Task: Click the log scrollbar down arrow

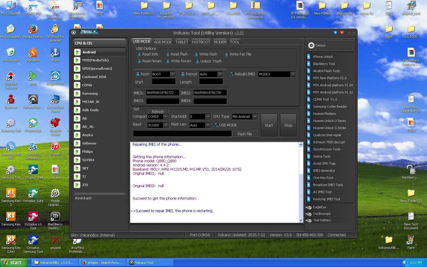Action: (301, 220)
